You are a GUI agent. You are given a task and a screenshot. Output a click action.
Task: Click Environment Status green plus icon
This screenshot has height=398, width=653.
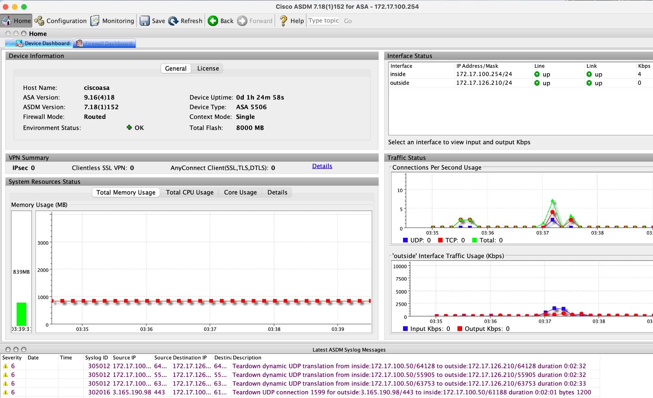pos(129,127)
